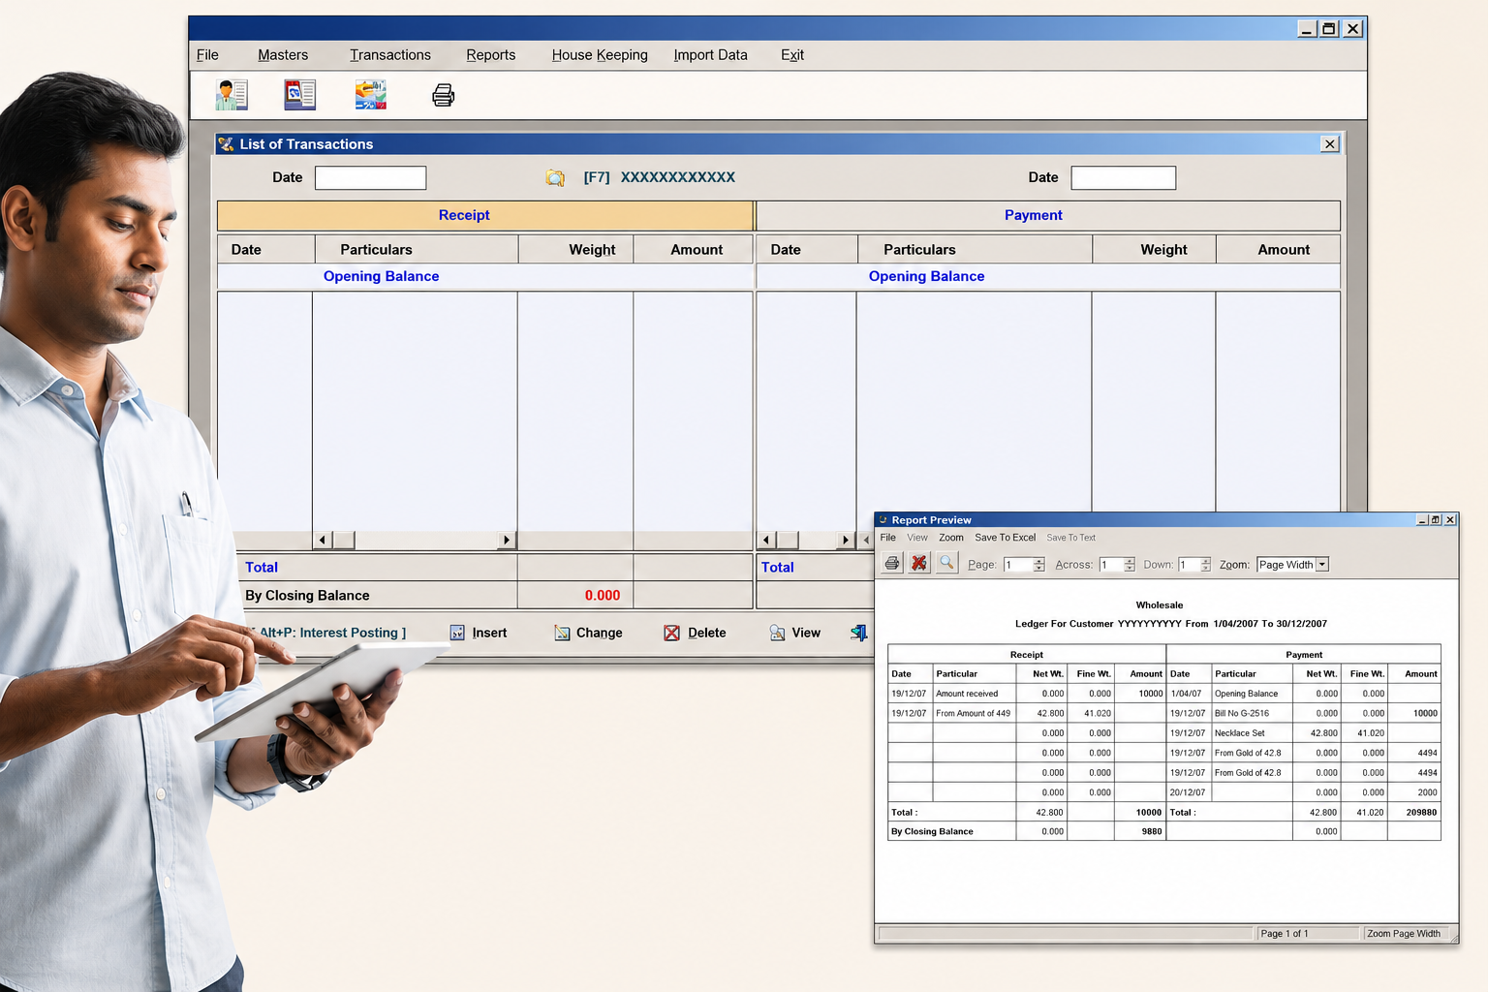Click the Receipt Weight column header
Screen dimensions: 1488x992
pos(575,249)
